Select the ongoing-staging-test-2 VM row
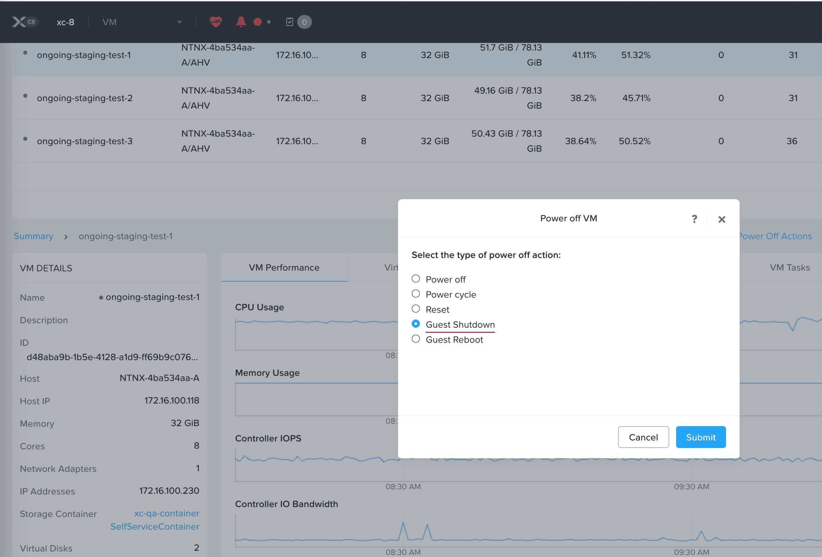Image resolution: width=822 pixels, height=557 pixels. pyautogui.click(x=84, y=98)
